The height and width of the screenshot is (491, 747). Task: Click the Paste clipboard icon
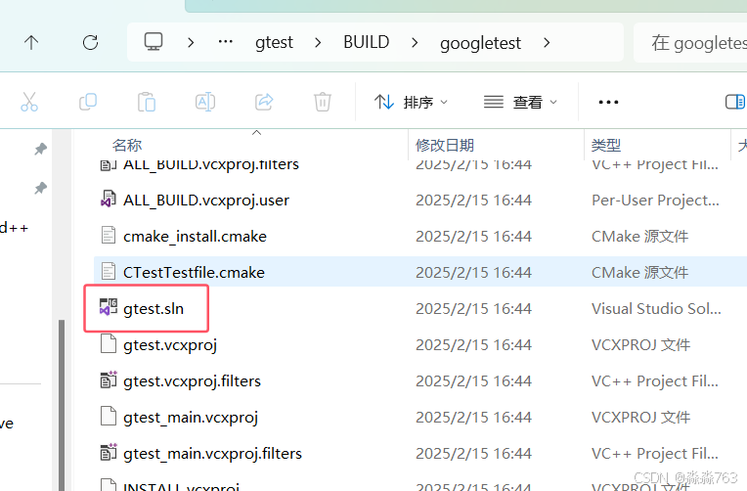tap(147, 102)
